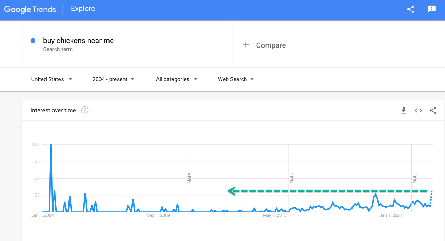445x241 pixels.
Task: Go to the Explore section in the header
Action: pyautogui.click(x=83, y=9)
